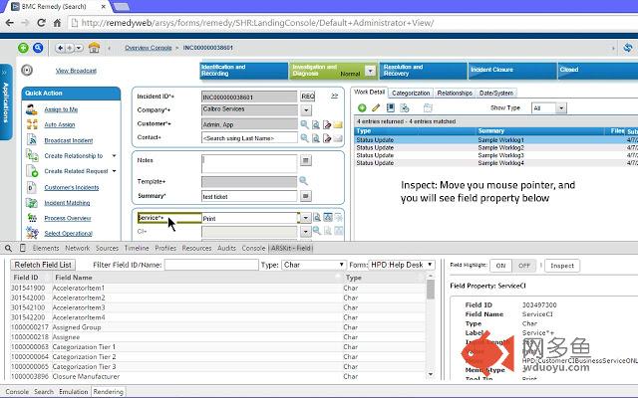Click the Incident Closure stage
Image resolution: width=638 pixels, height=398 pixels.
point(512,71)
